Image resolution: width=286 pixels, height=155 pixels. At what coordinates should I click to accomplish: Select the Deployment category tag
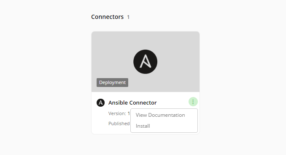click(x=112, y=82)
